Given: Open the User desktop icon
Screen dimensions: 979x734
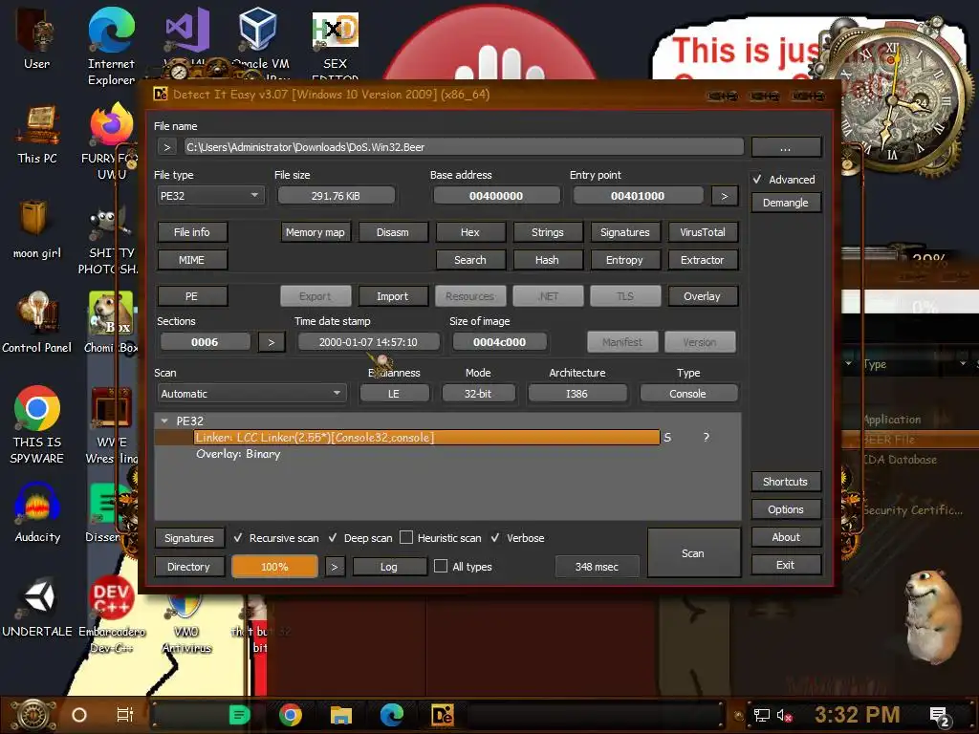Looking at the screenshot, I should (36, 38).
